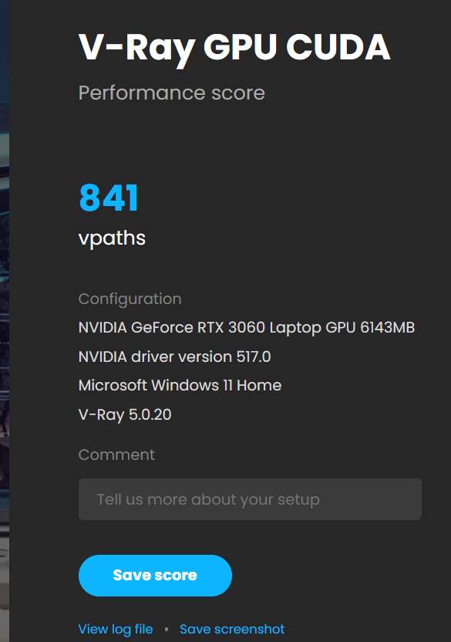The height and width of the screenshot is (642, 451).
Task: Open the View log file link
Action: pyautogui.click(x=116, y=629)
